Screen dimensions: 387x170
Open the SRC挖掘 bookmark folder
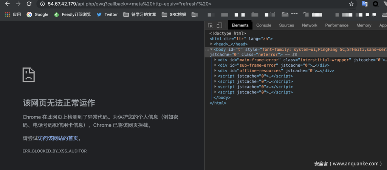(174, 14)
